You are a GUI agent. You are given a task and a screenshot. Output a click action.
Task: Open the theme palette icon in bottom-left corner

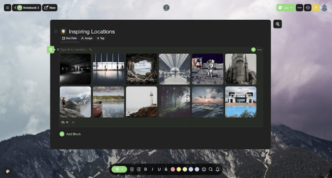pyautogui.click(x=8, y=171)
